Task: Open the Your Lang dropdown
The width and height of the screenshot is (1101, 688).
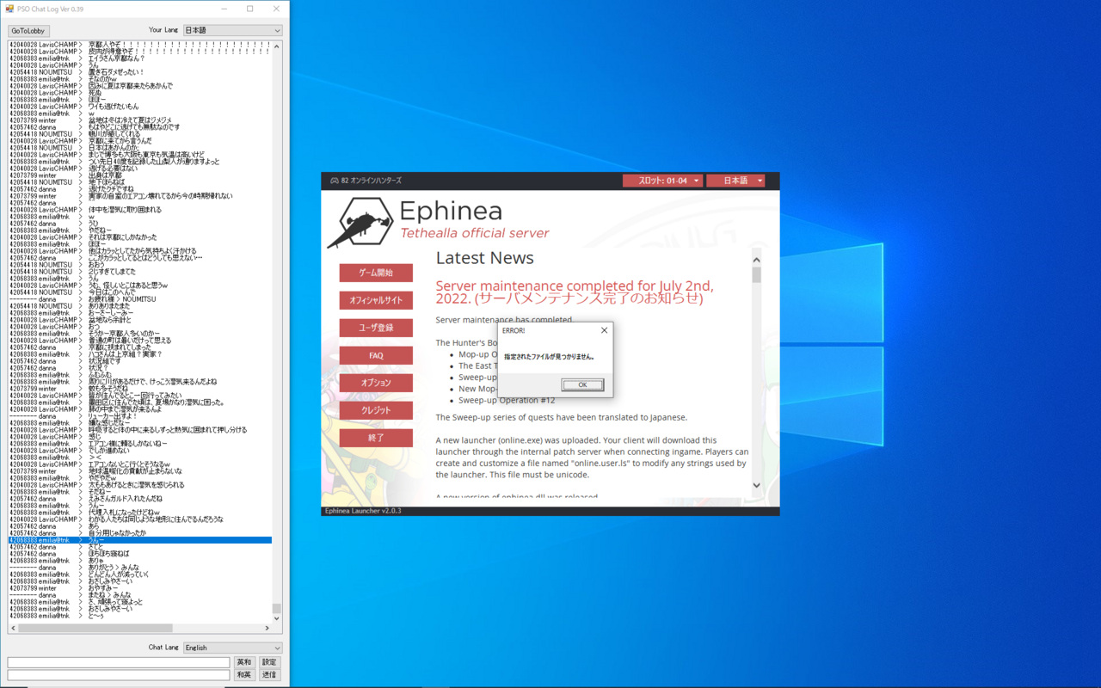Action: (x=233, y=30)
